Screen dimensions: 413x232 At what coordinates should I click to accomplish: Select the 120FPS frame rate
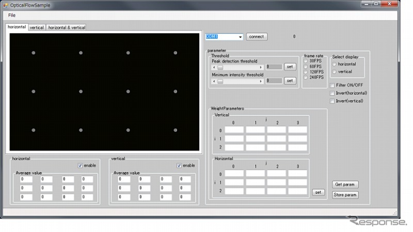tap(306, 72)
